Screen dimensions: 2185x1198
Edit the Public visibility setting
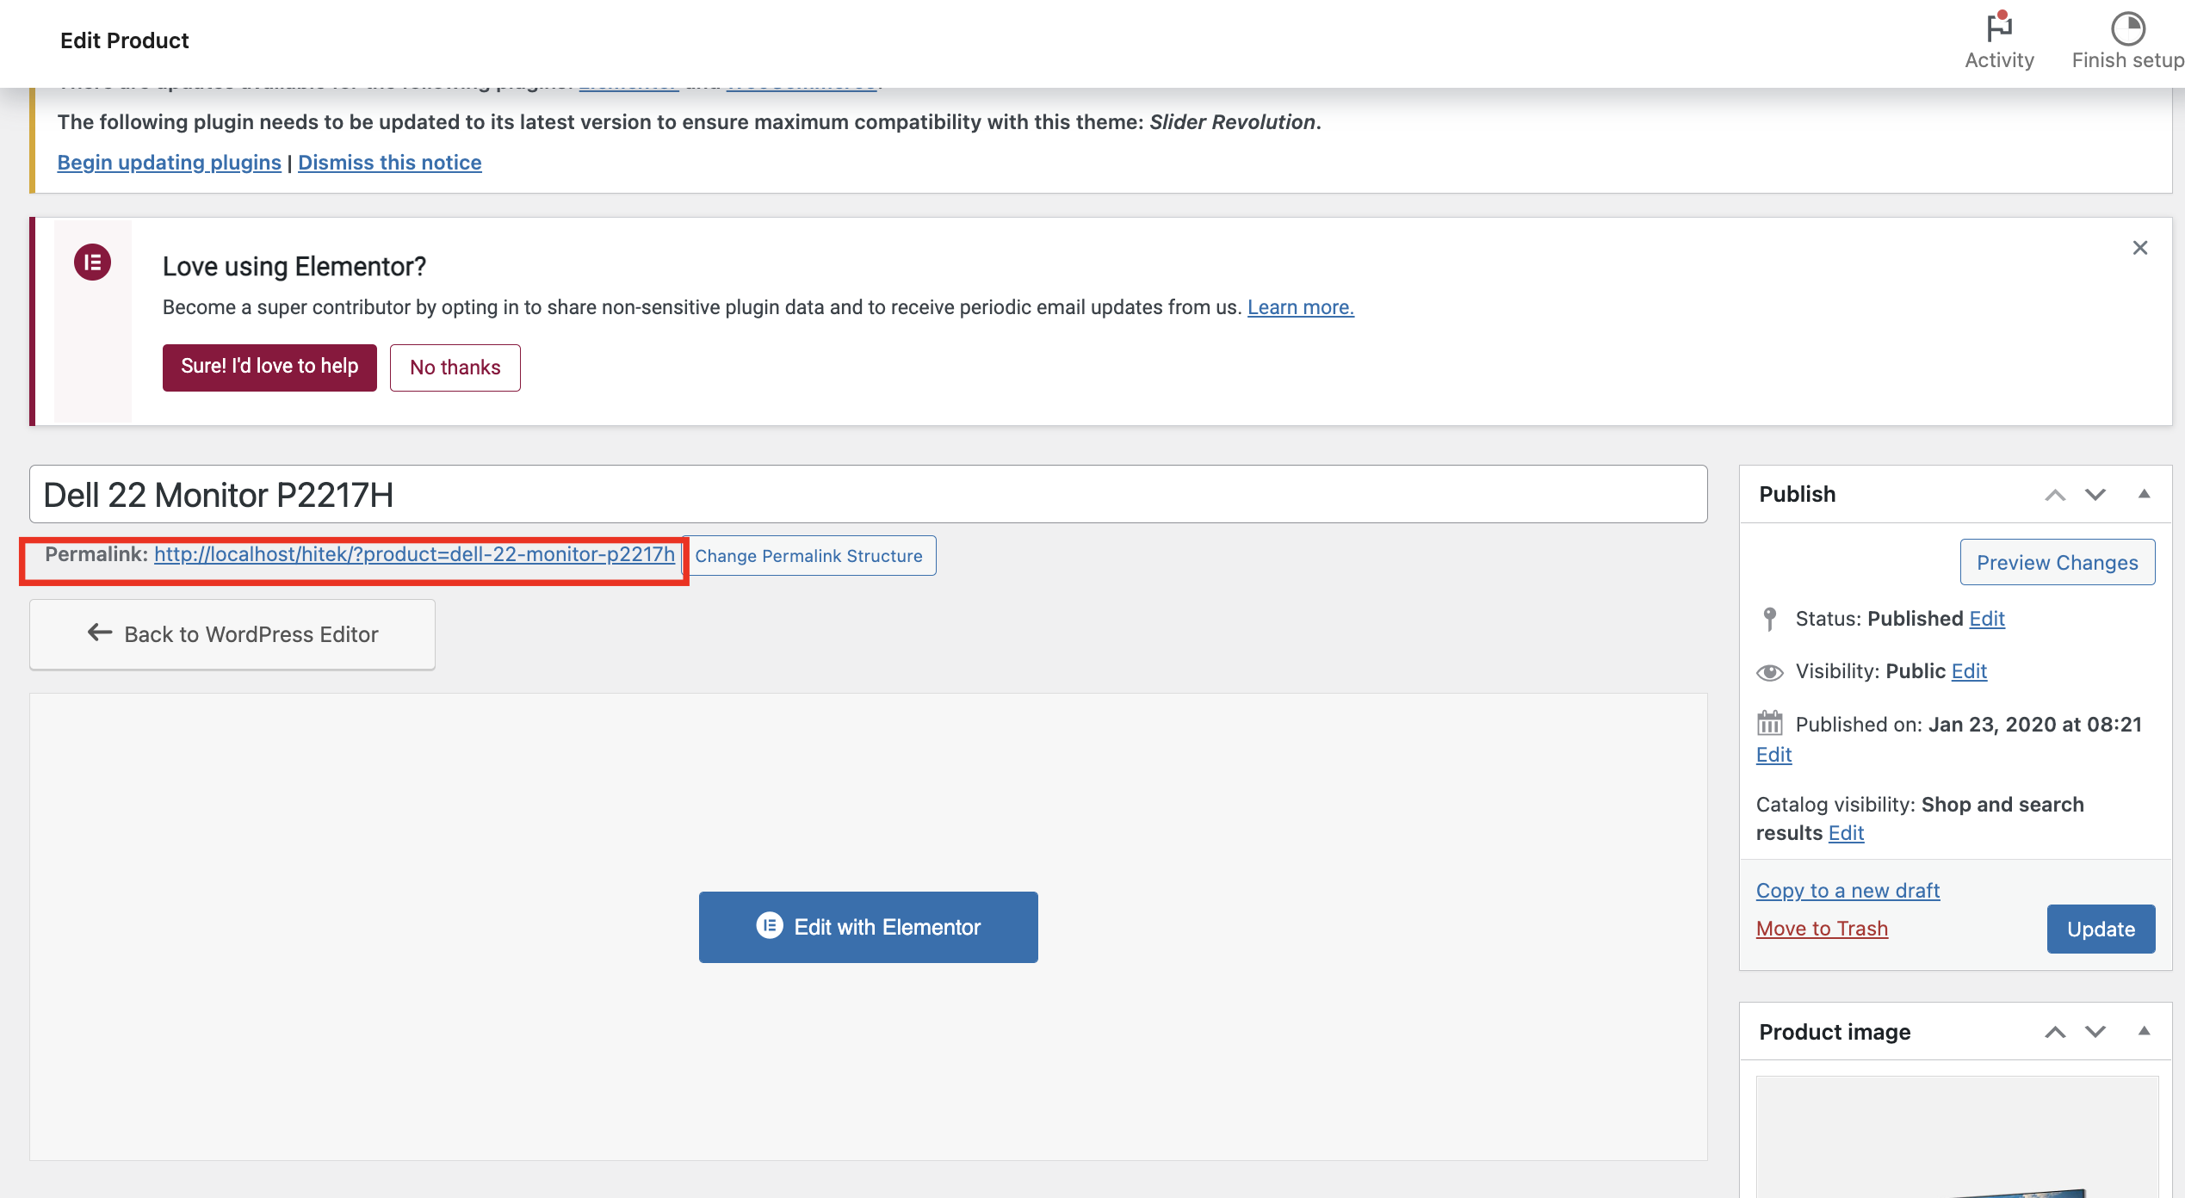[x=1969, y=671]
